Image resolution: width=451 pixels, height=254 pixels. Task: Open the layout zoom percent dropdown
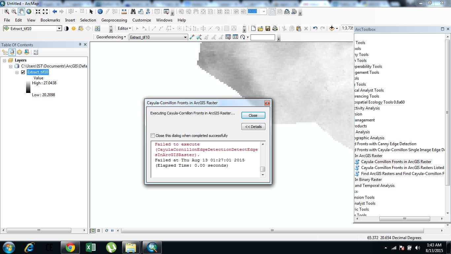[x=264, y=12]
